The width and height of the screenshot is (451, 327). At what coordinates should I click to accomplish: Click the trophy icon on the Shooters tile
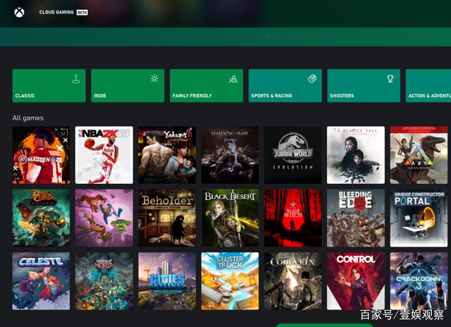point(390,78)
